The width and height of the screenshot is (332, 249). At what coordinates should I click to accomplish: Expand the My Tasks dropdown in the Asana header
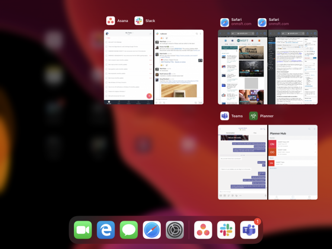point(129,33)
